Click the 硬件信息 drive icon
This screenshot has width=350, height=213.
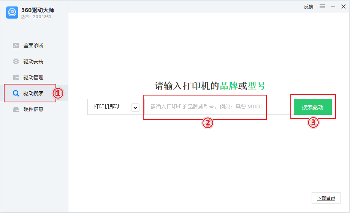pyautogui.click(x=16, y=109)
